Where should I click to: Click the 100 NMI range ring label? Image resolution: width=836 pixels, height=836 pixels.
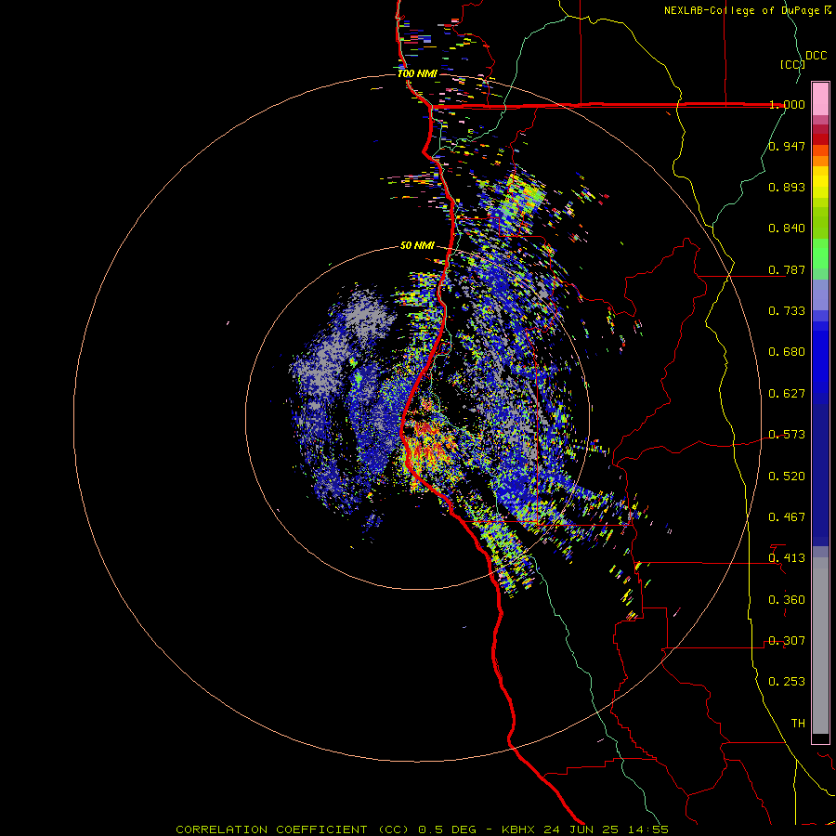(x=417, y=73)
